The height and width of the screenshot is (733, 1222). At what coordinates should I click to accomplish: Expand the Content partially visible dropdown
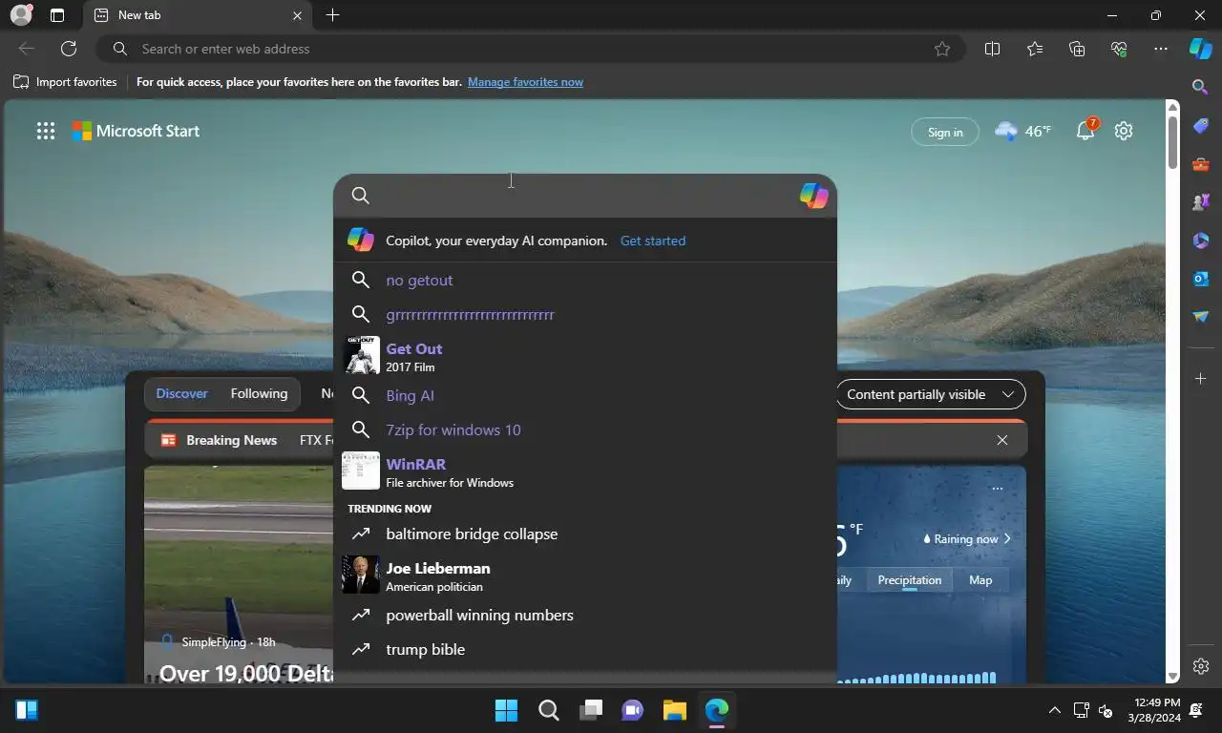click(x=930, y=394)
